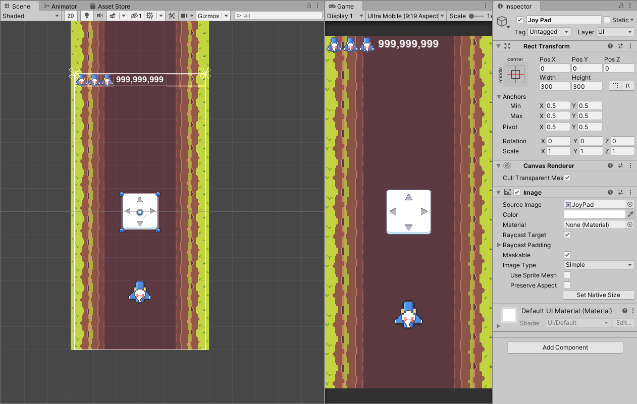Open the Static flags dropdown arrow
Screen dimensions: 637x404
[632, 20]
